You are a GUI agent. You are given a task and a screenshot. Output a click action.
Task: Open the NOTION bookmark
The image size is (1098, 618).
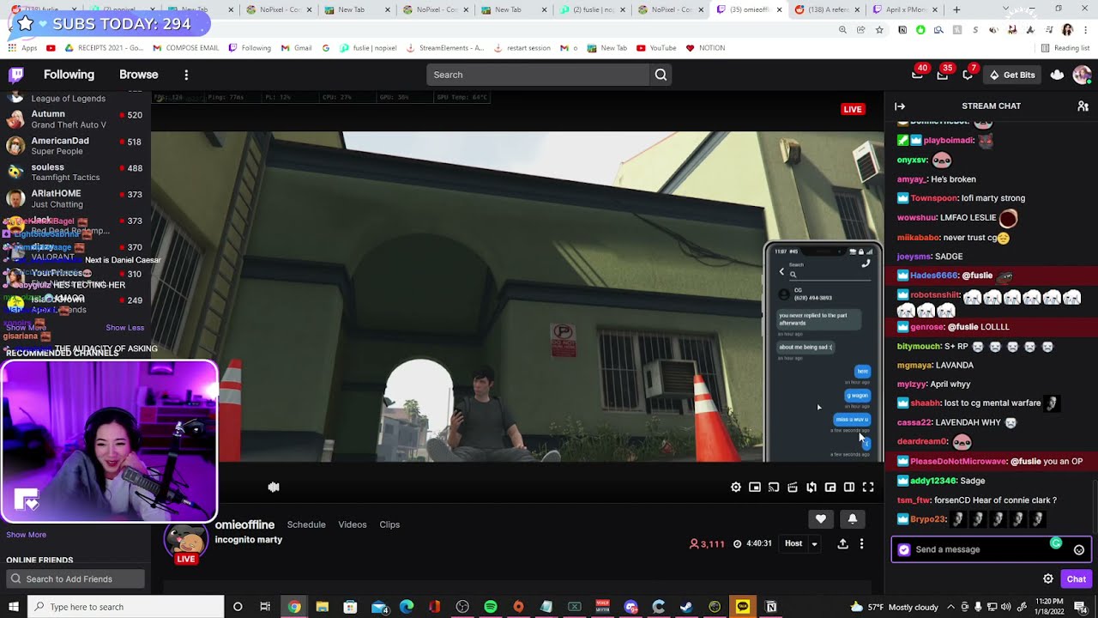pyautogui.click(x=705, y=48)
